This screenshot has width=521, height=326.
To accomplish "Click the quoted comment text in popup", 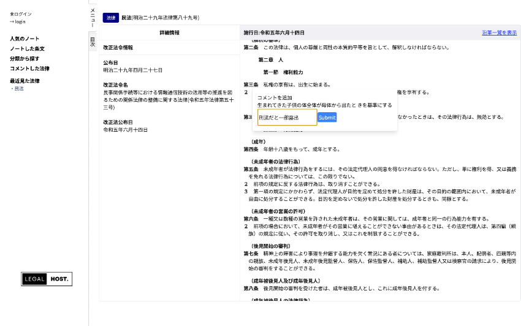I will (x=325, y=105).
